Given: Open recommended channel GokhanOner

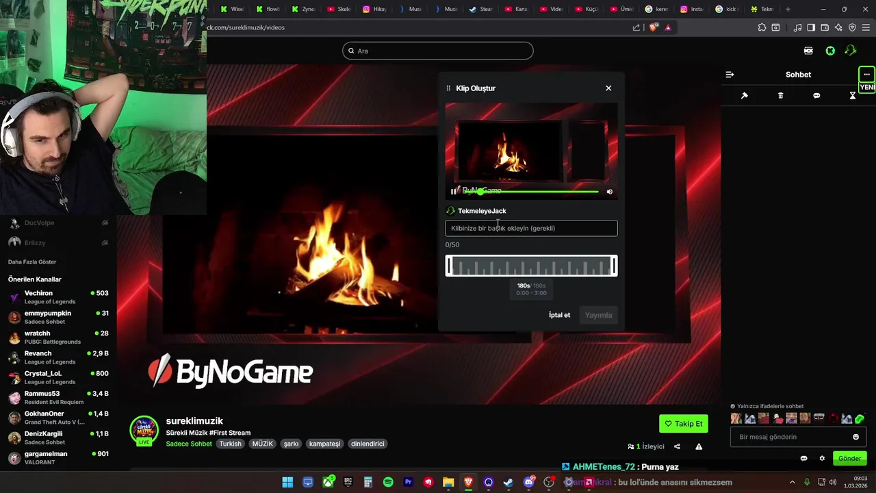Looking at the screenshot, I should [58, 418].
